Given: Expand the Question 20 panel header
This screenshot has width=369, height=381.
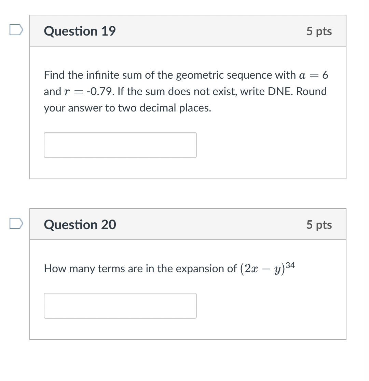Looking at the screenshot, I should (x=188, y=224).
